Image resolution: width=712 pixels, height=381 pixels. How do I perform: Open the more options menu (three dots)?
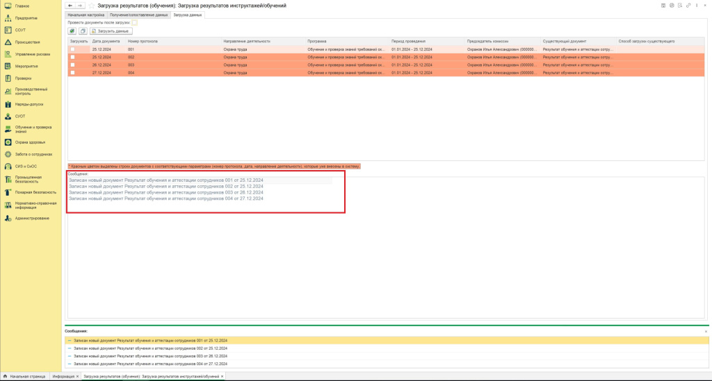(697, 6)
